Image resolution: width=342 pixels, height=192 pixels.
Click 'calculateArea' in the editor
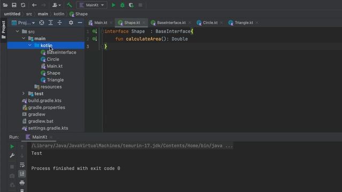coord(143,39)
